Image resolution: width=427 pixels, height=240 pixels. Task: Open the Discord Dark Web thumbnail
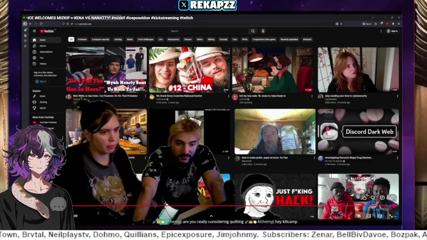pyautogui.click(x=358, y=131)
